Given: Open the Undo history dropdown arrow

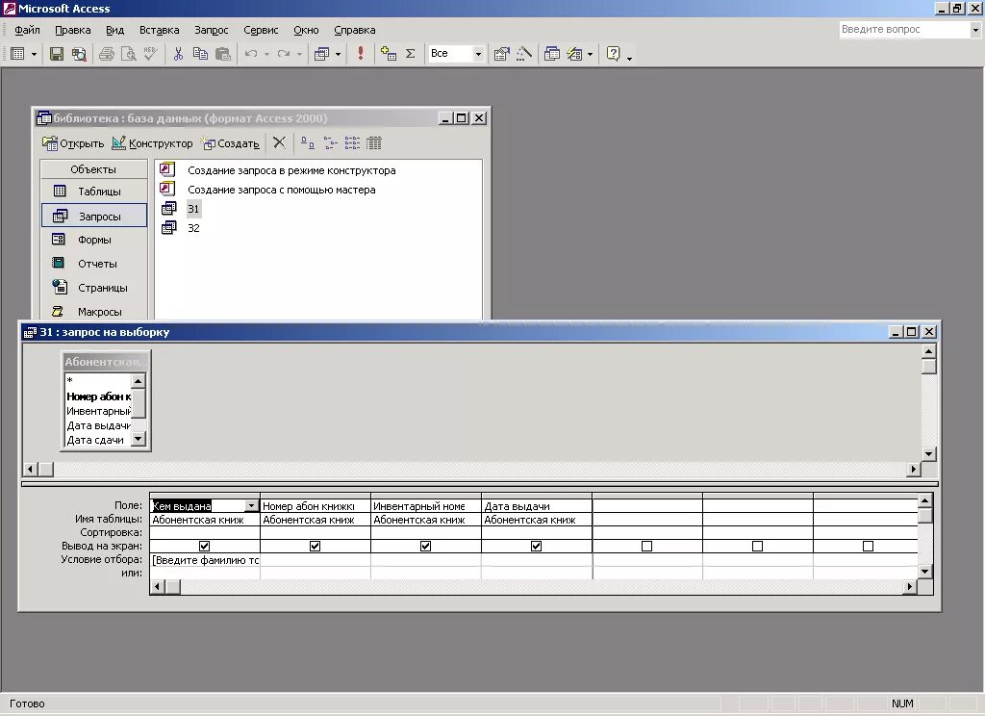Looking at the screenshot, I should click(267, 54).
